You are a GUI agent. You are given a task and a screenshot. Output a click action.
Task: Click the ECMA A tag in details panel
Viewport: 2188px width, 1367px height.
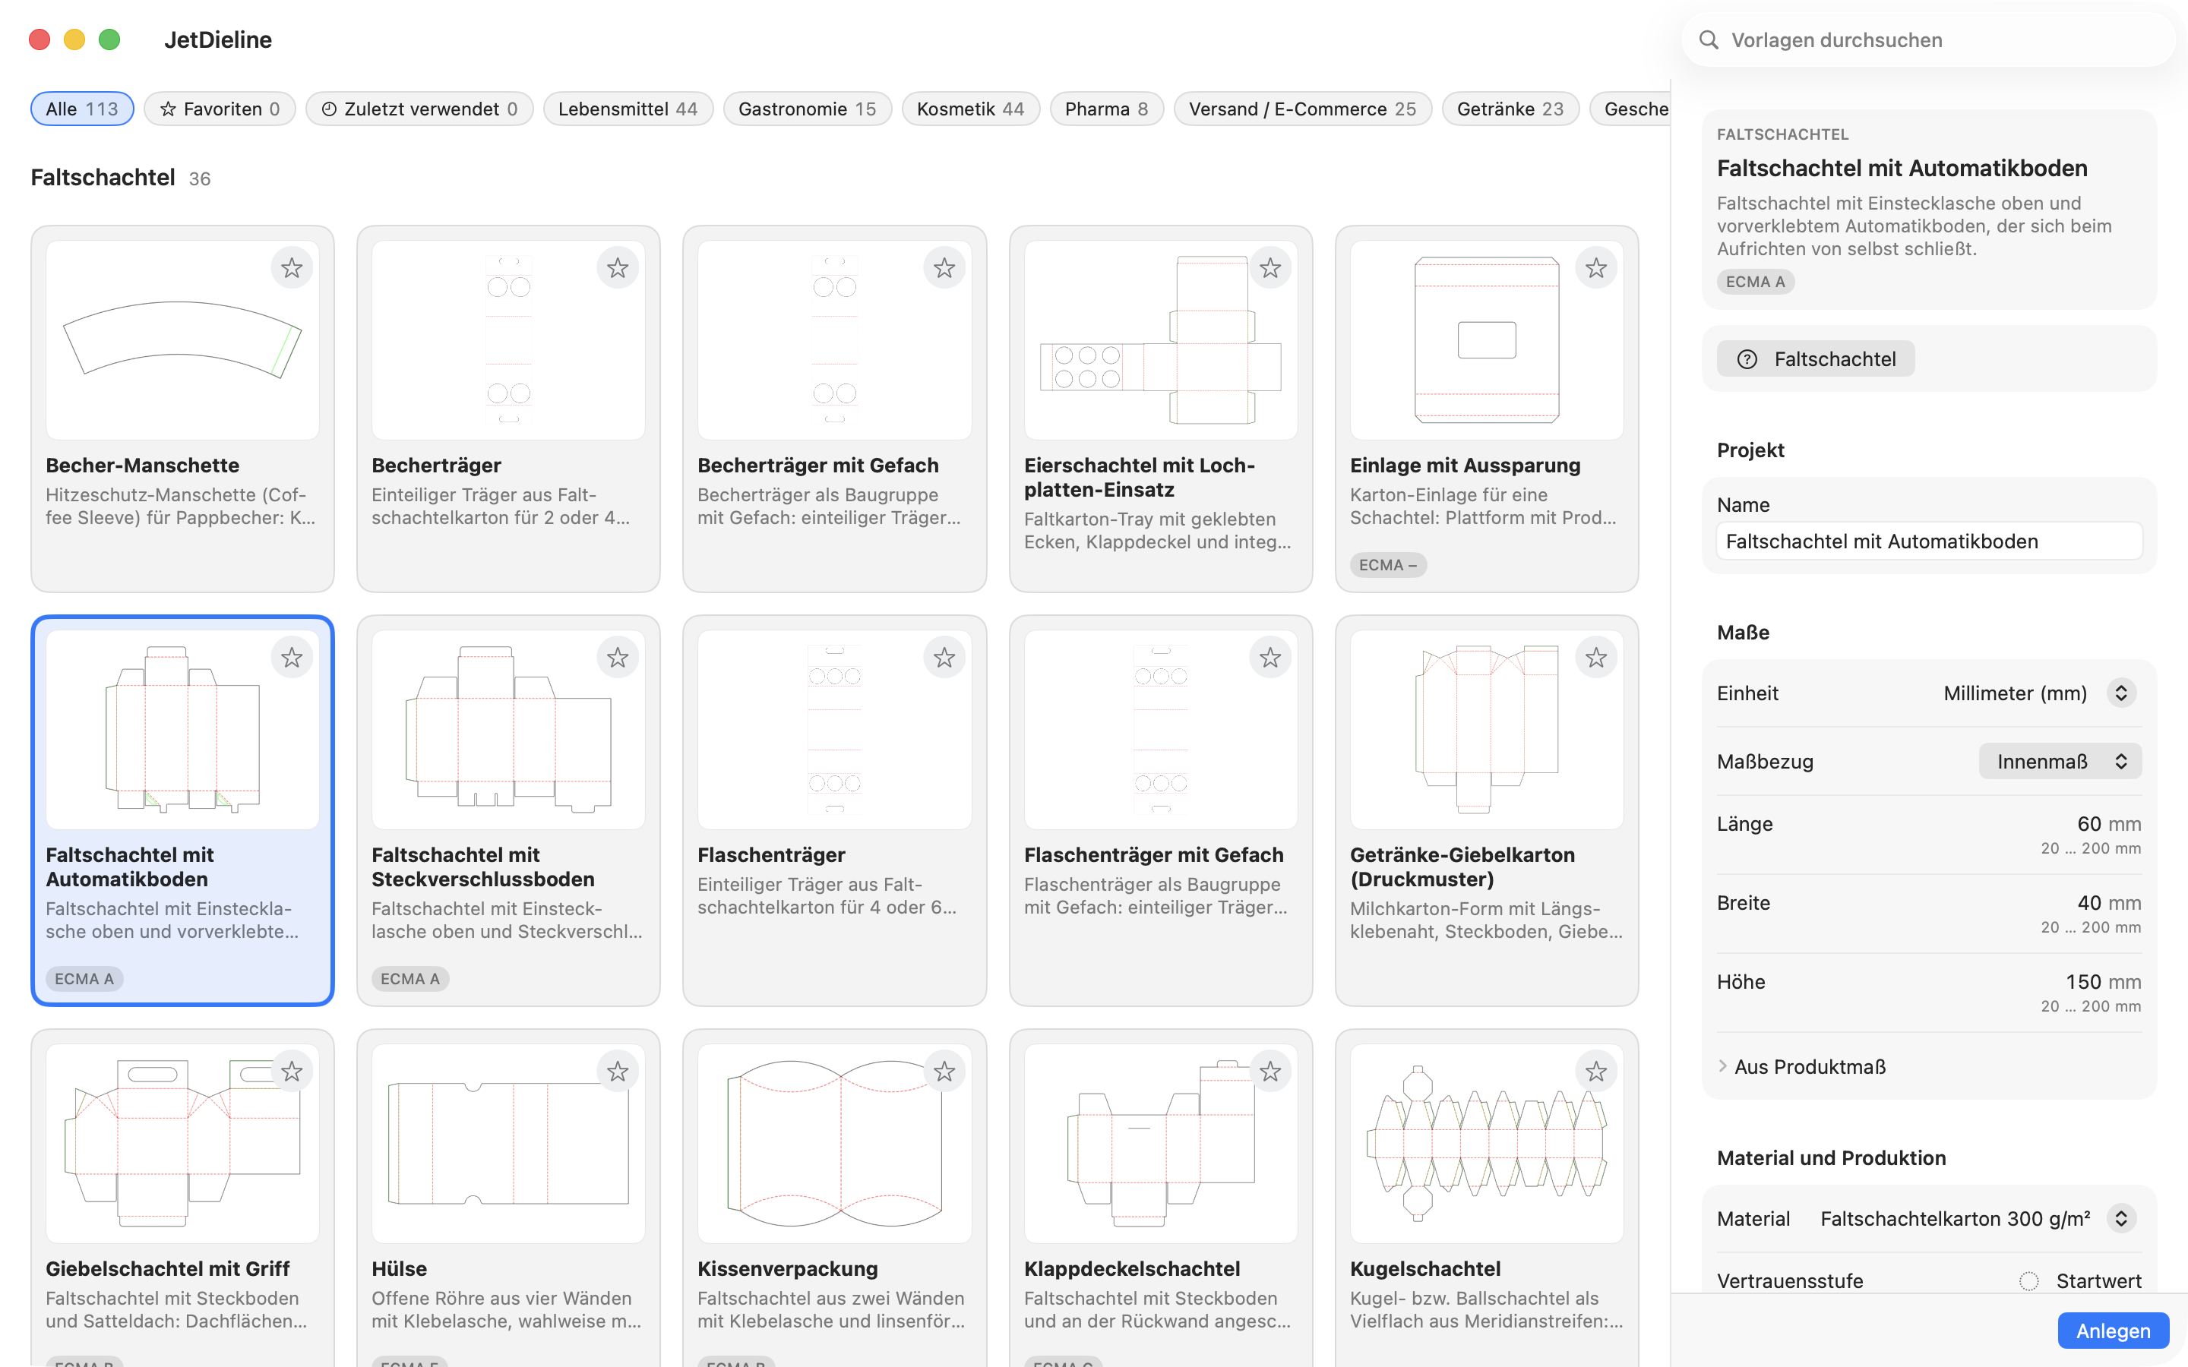[x=1755, y=282]
